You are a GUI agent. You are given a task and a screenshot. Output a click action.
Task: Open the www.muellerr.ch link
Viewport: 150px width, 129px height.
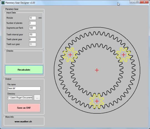click(x=23, y=121)
